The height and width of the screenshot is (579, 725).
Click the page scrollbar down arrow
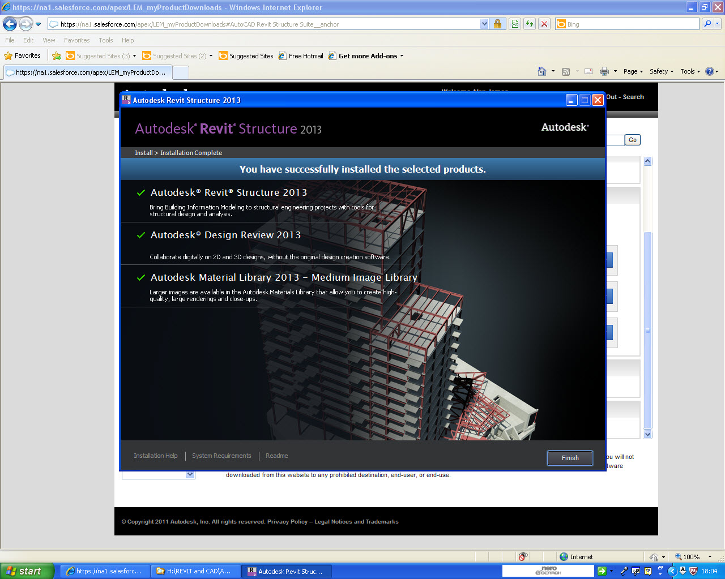point(648,435)
